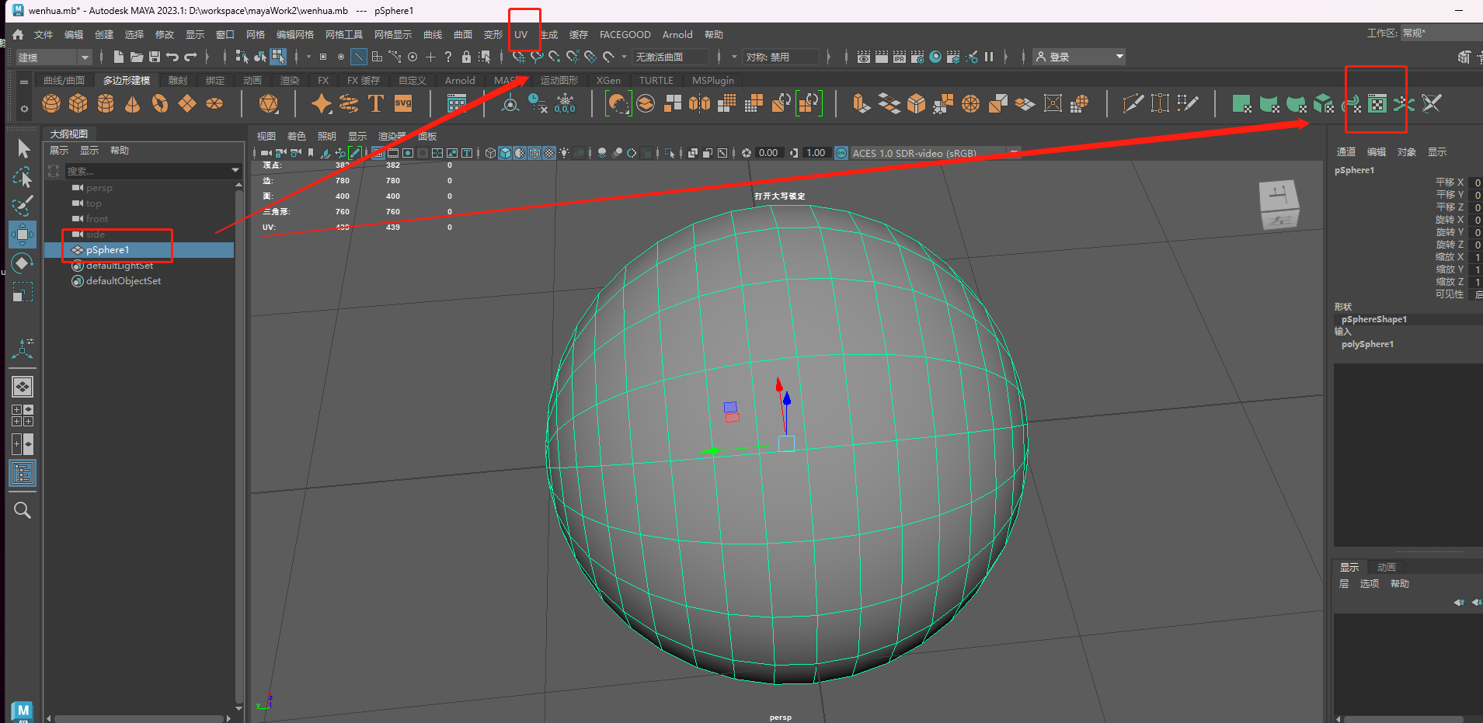The image size is (1483, 723).
Task: Open the 登录 account dropdown
Action: click(1079, 57)
